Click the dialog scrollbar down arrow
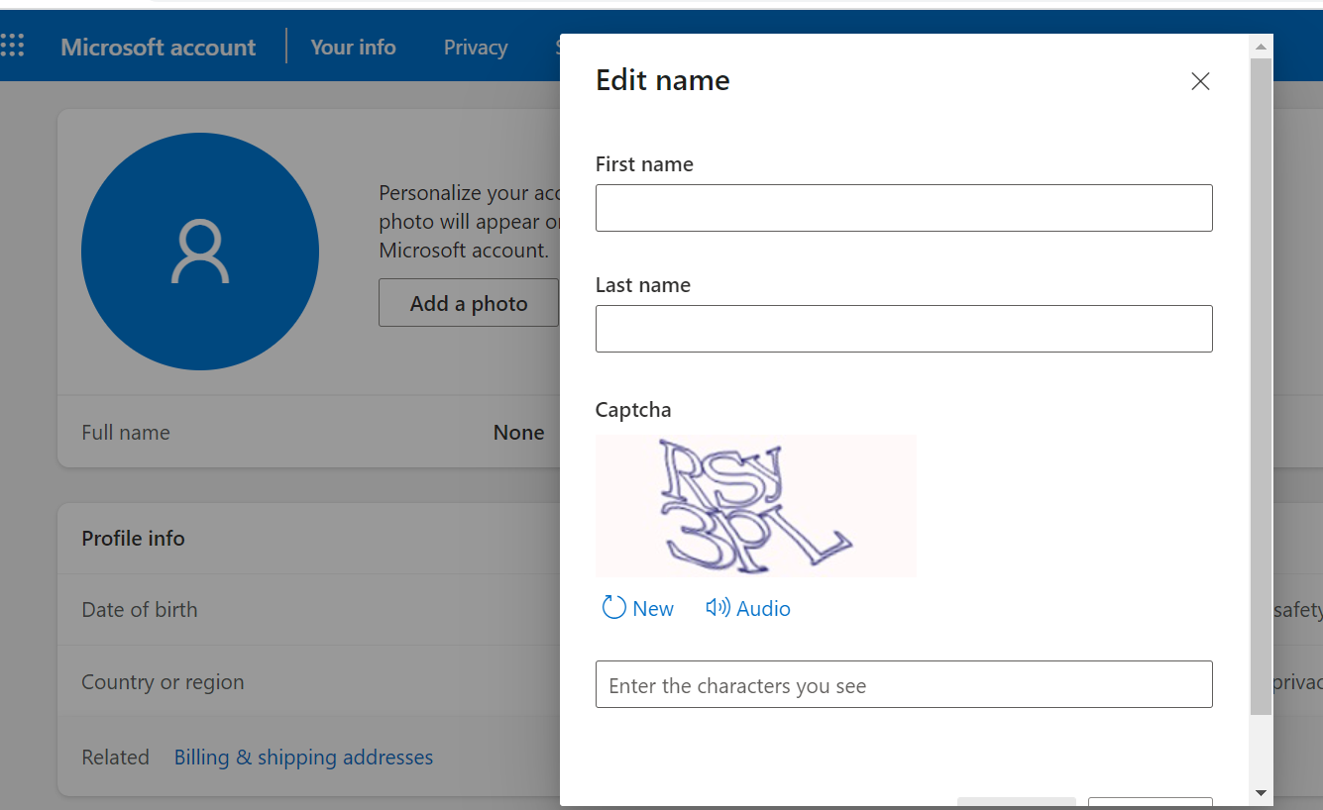 coord(1261,793)
